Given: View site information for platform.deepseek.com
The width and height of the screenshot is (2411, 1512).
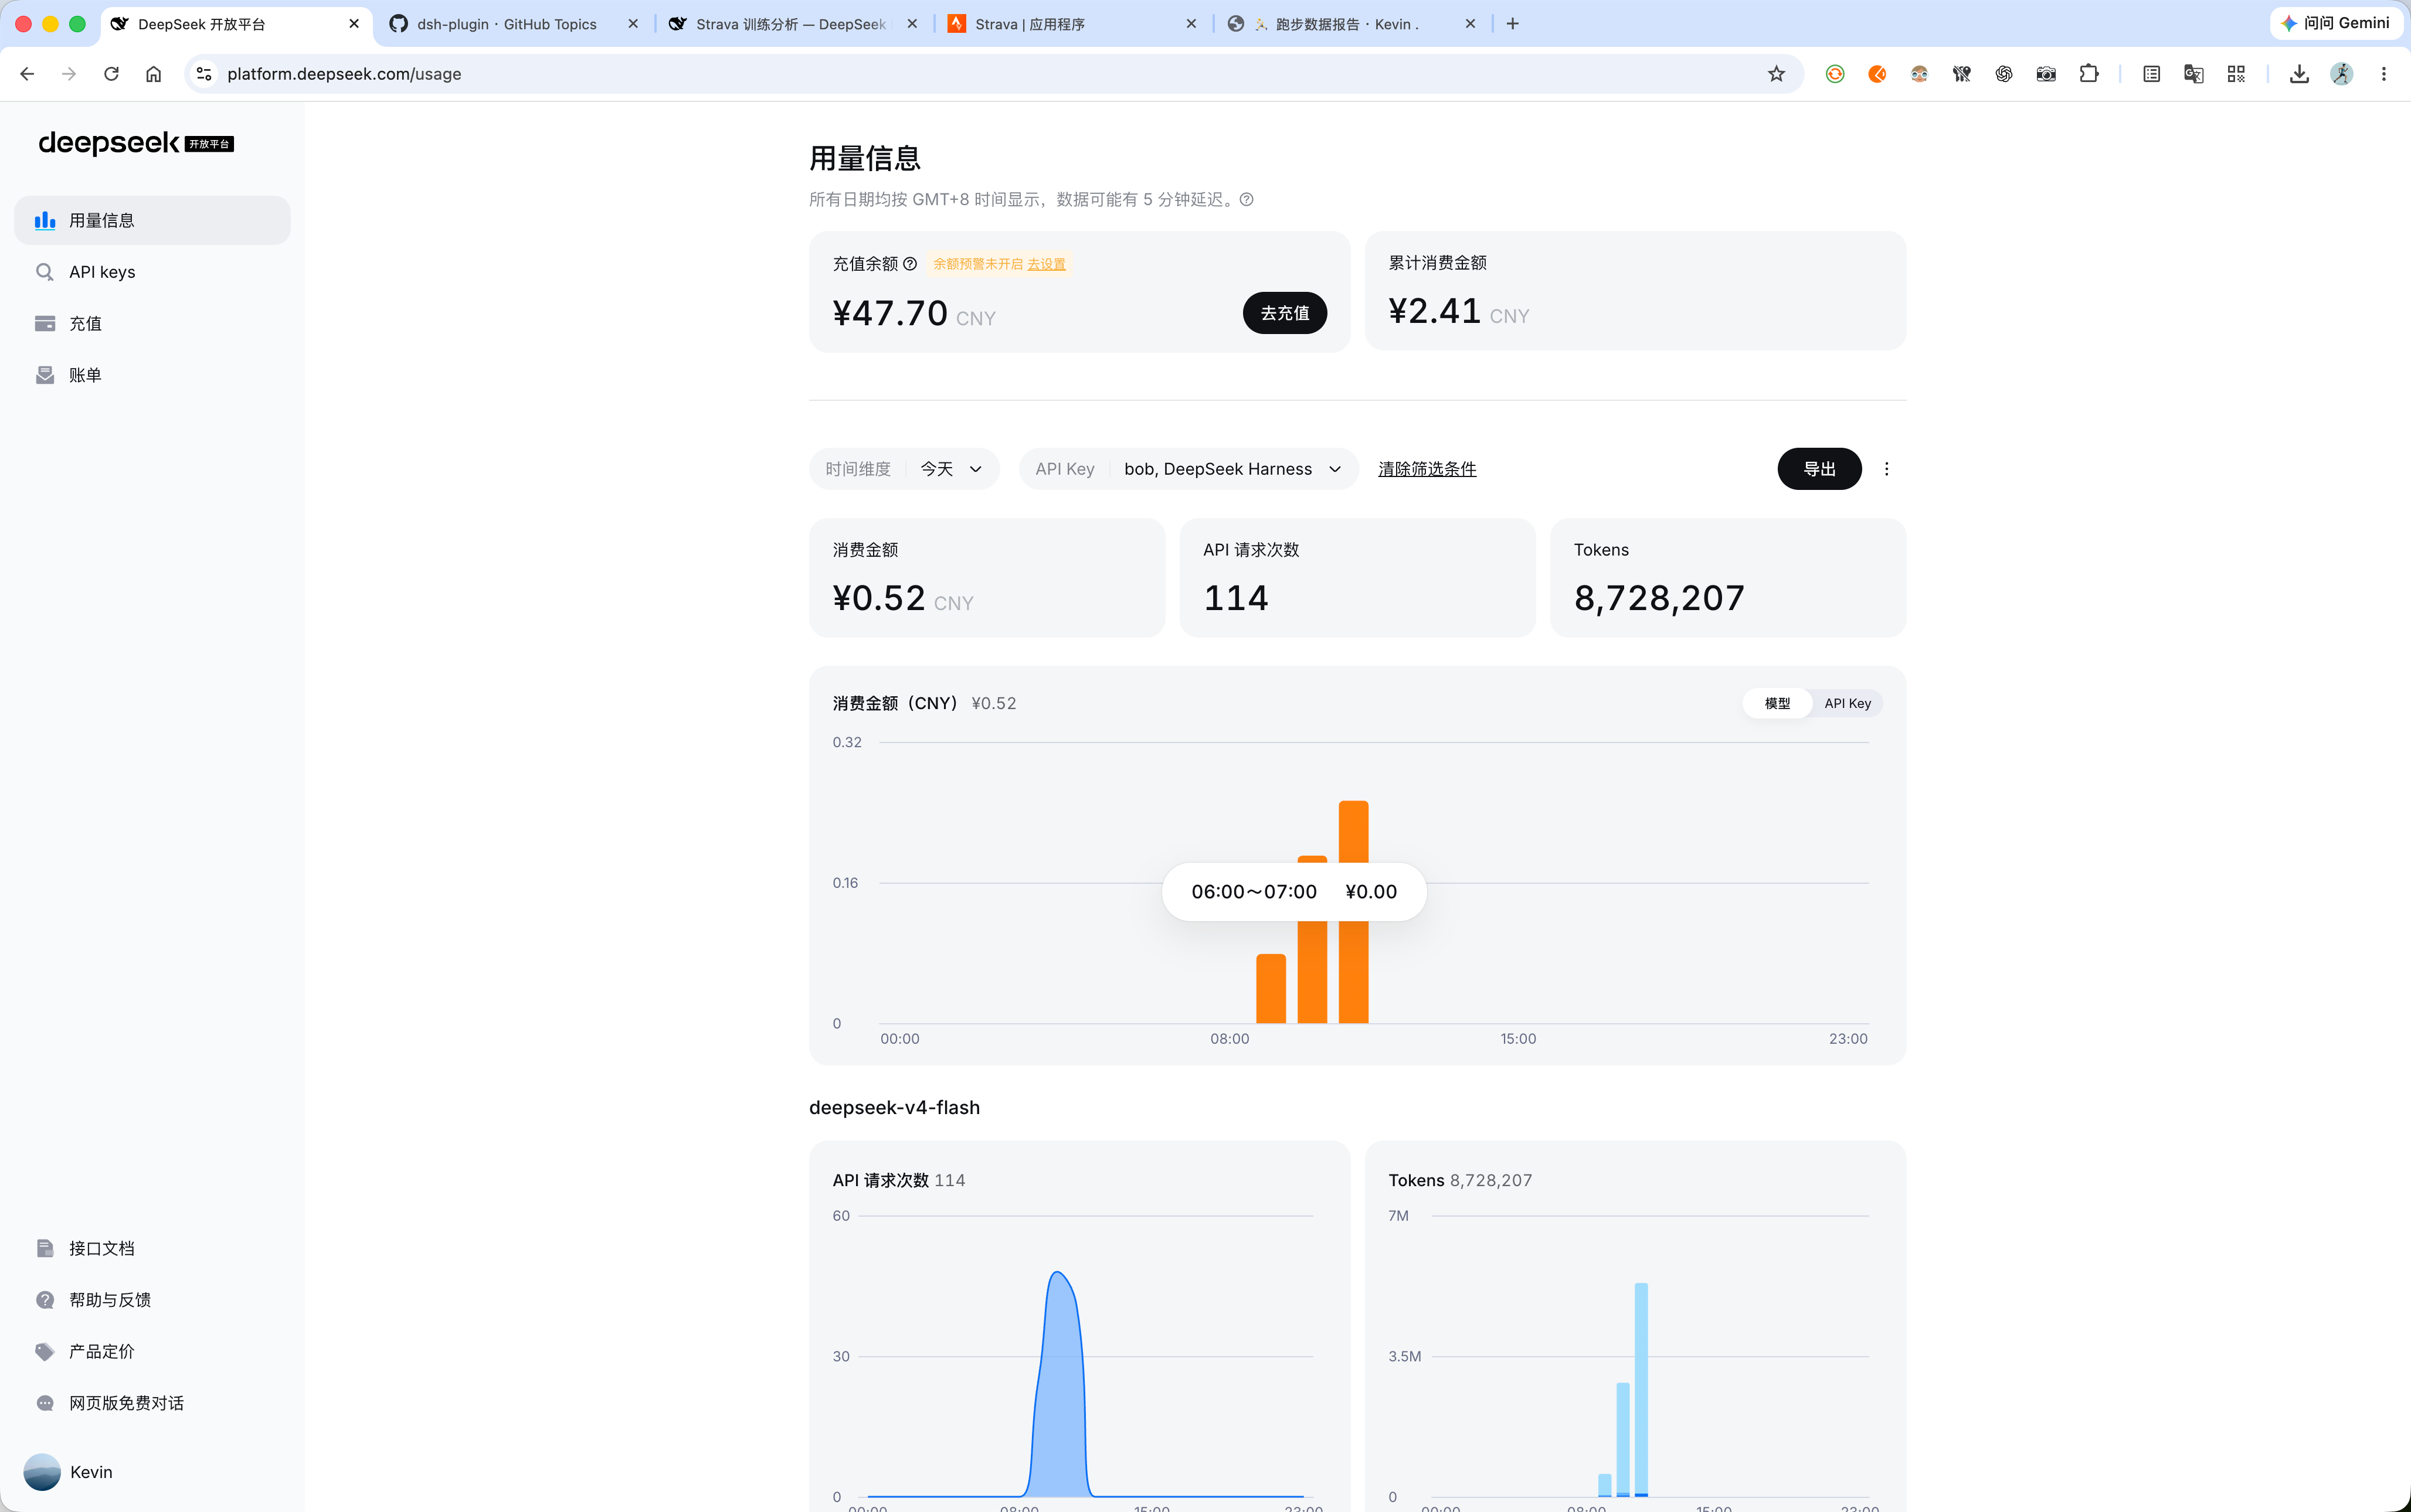Looking at the screenshot, I should (x=204, y=74).
